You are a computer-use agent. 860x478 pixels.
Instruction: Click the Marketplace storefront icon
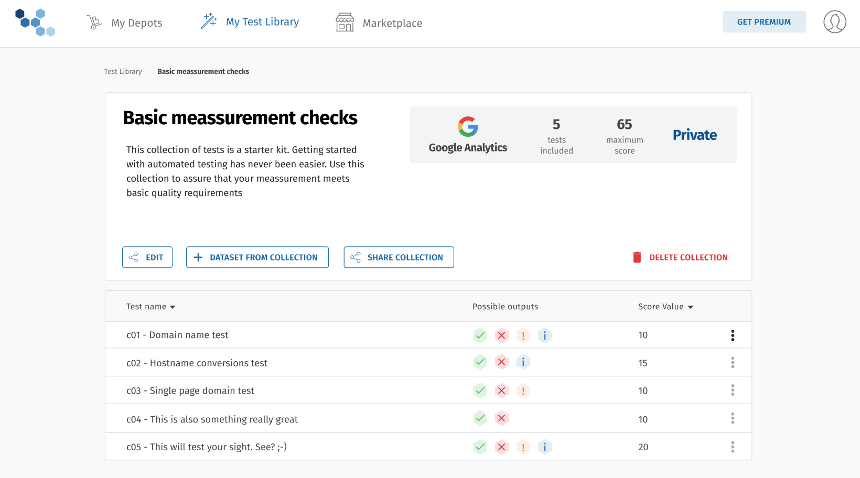coord(344,22)
